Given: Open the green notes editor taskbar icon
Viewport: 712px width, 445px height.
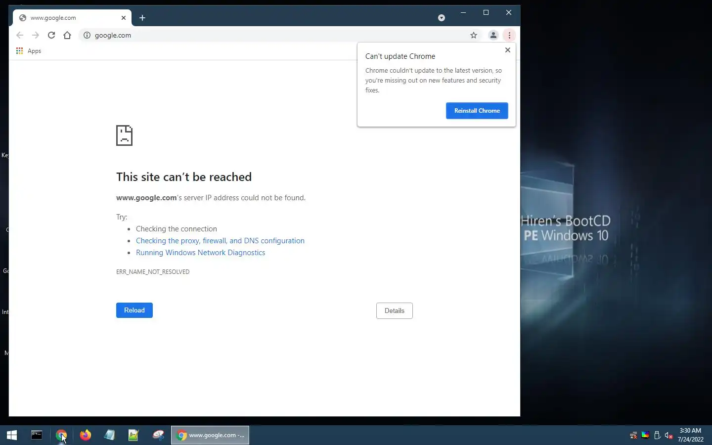Looking at the screenshot, I should point(133,435).
